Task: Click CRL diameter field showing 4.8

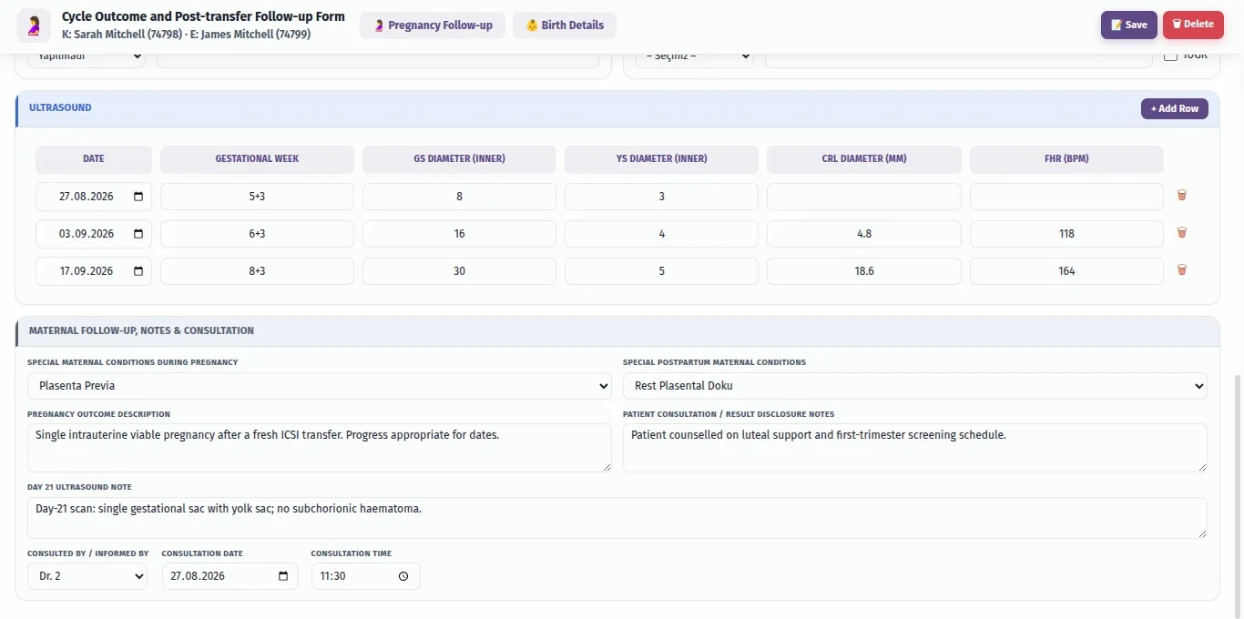Action: coord(864,234)
